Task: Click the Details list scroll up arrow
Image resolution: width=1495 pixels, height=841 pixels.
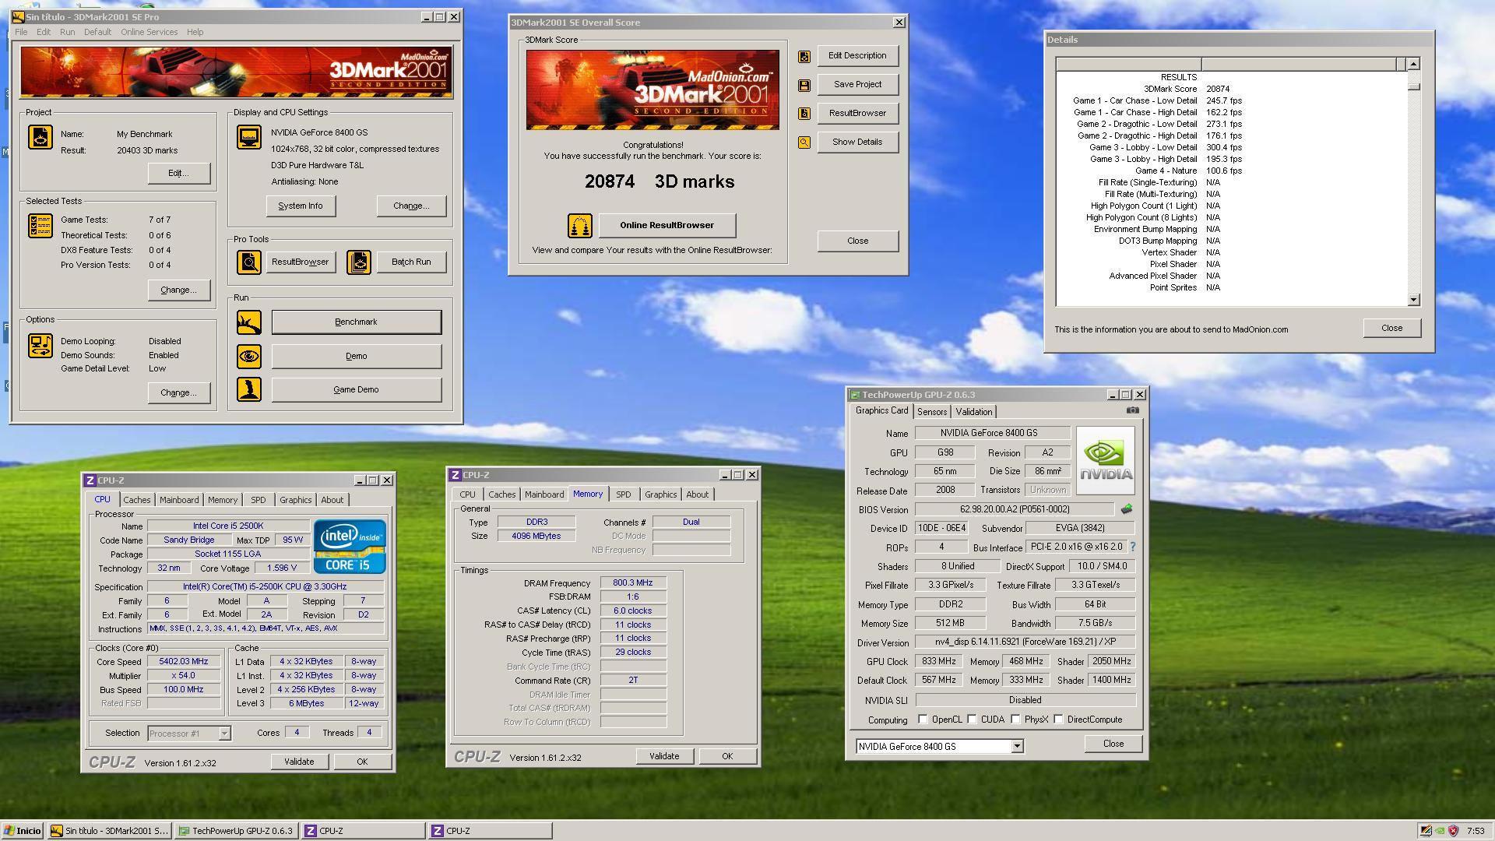Action: 1414,64
